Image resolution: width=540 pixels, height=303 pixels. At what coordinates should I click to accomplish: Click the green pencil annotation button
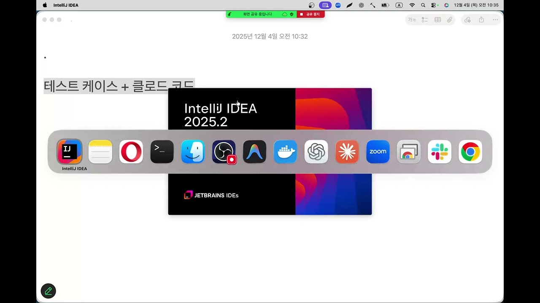[x=49, y=291]
